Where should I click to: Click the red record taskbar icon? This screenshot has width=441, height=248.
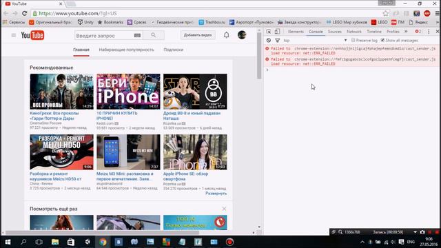coord(229,242)
